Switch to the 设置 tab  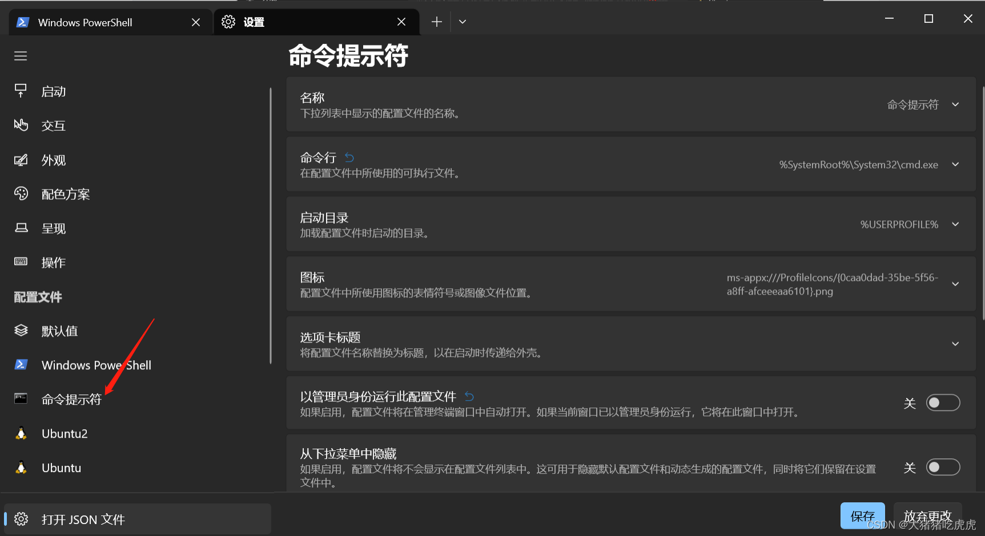tap(317, 22)
